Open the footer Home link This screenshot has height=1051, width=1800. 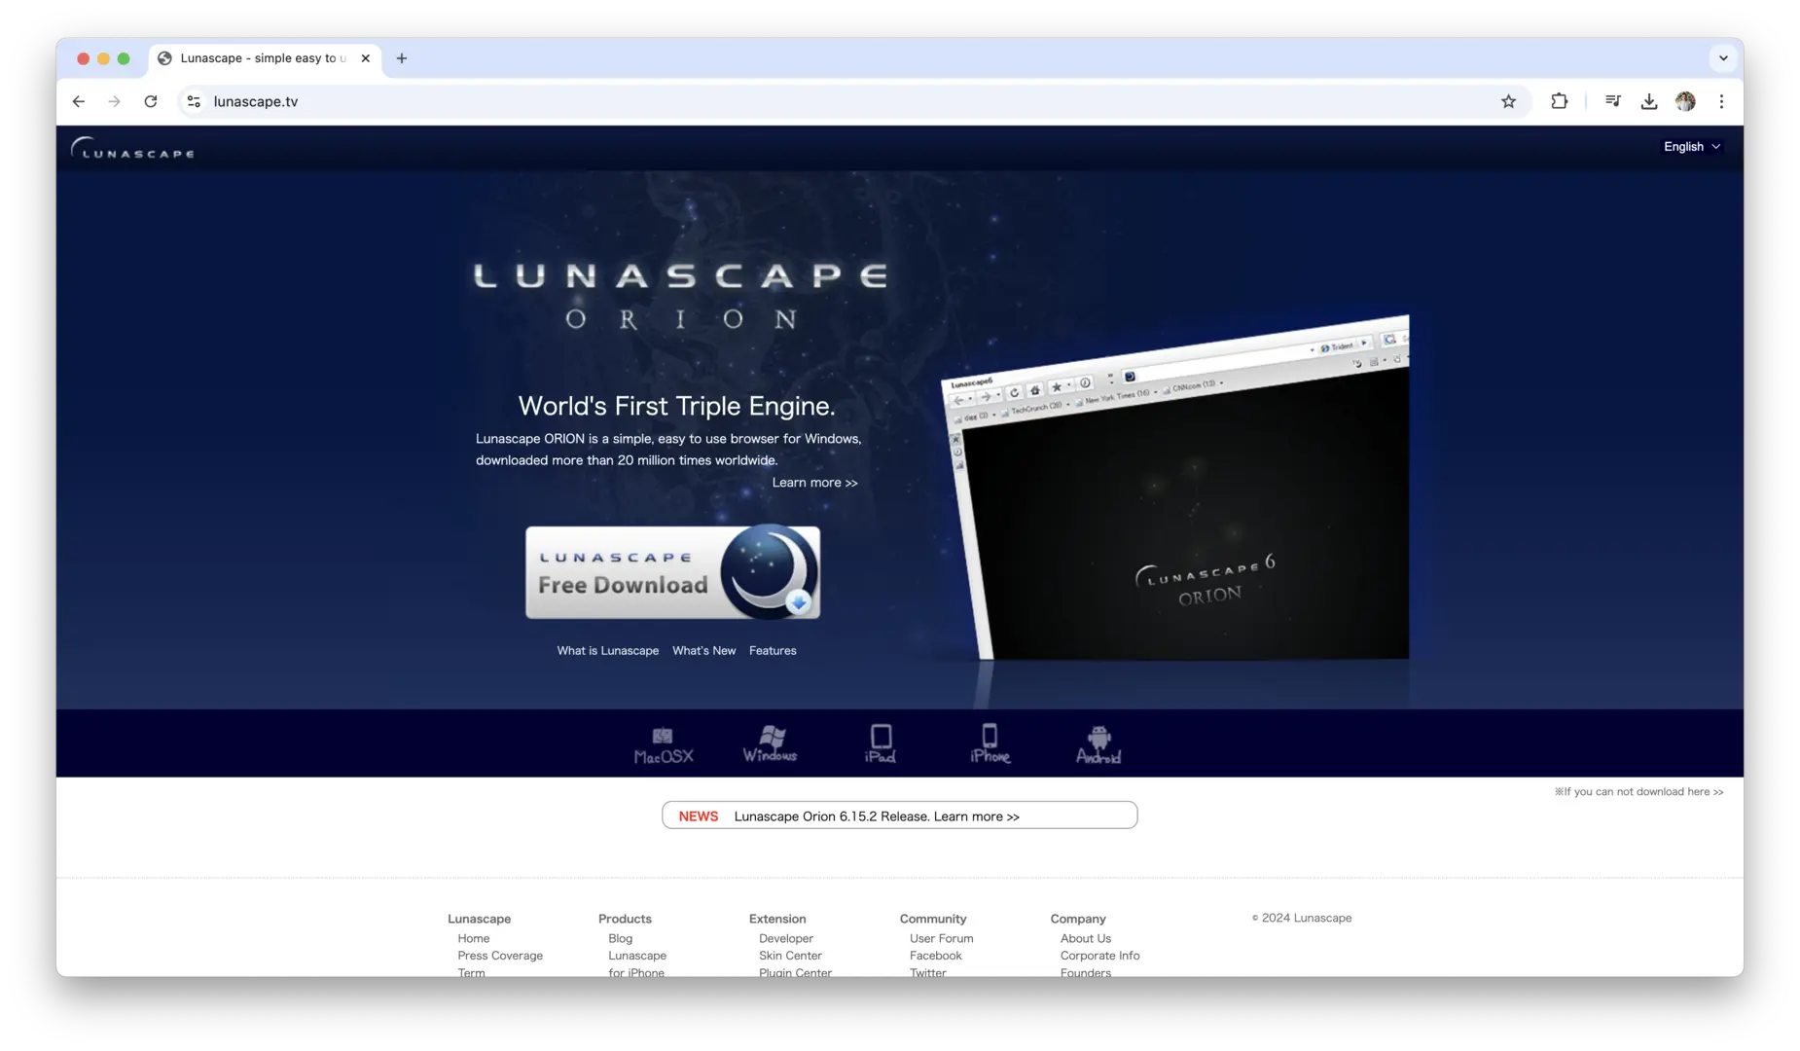473,939
